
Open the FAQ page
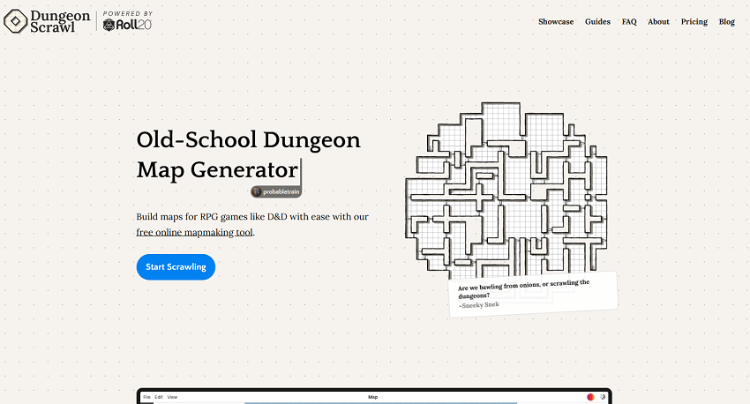629,21
